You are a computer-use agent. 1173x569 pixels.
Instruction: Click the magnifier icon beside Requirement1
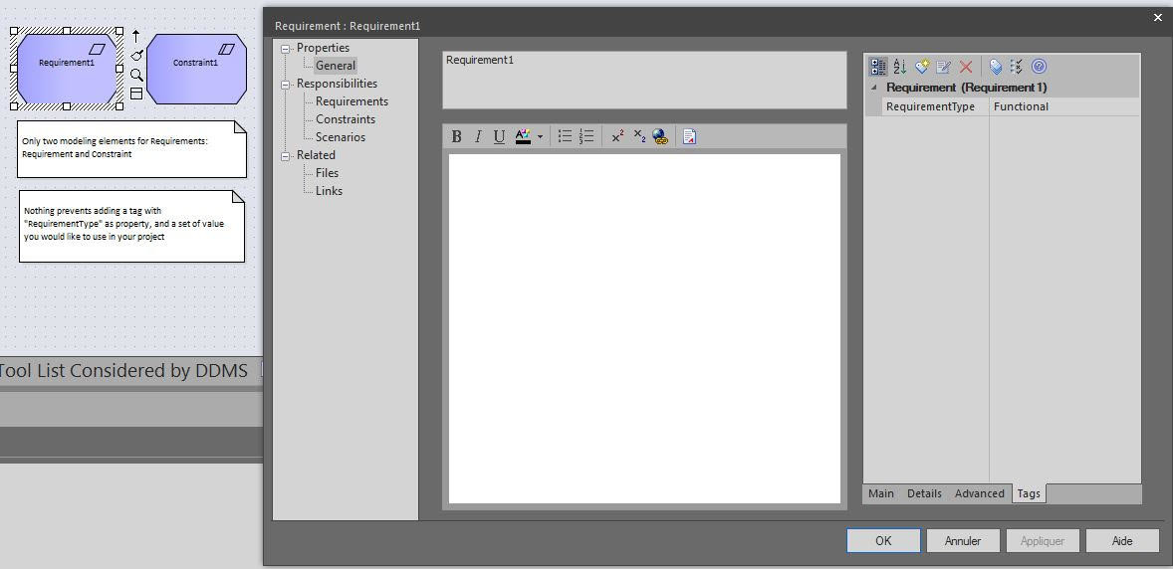[136, 75]
